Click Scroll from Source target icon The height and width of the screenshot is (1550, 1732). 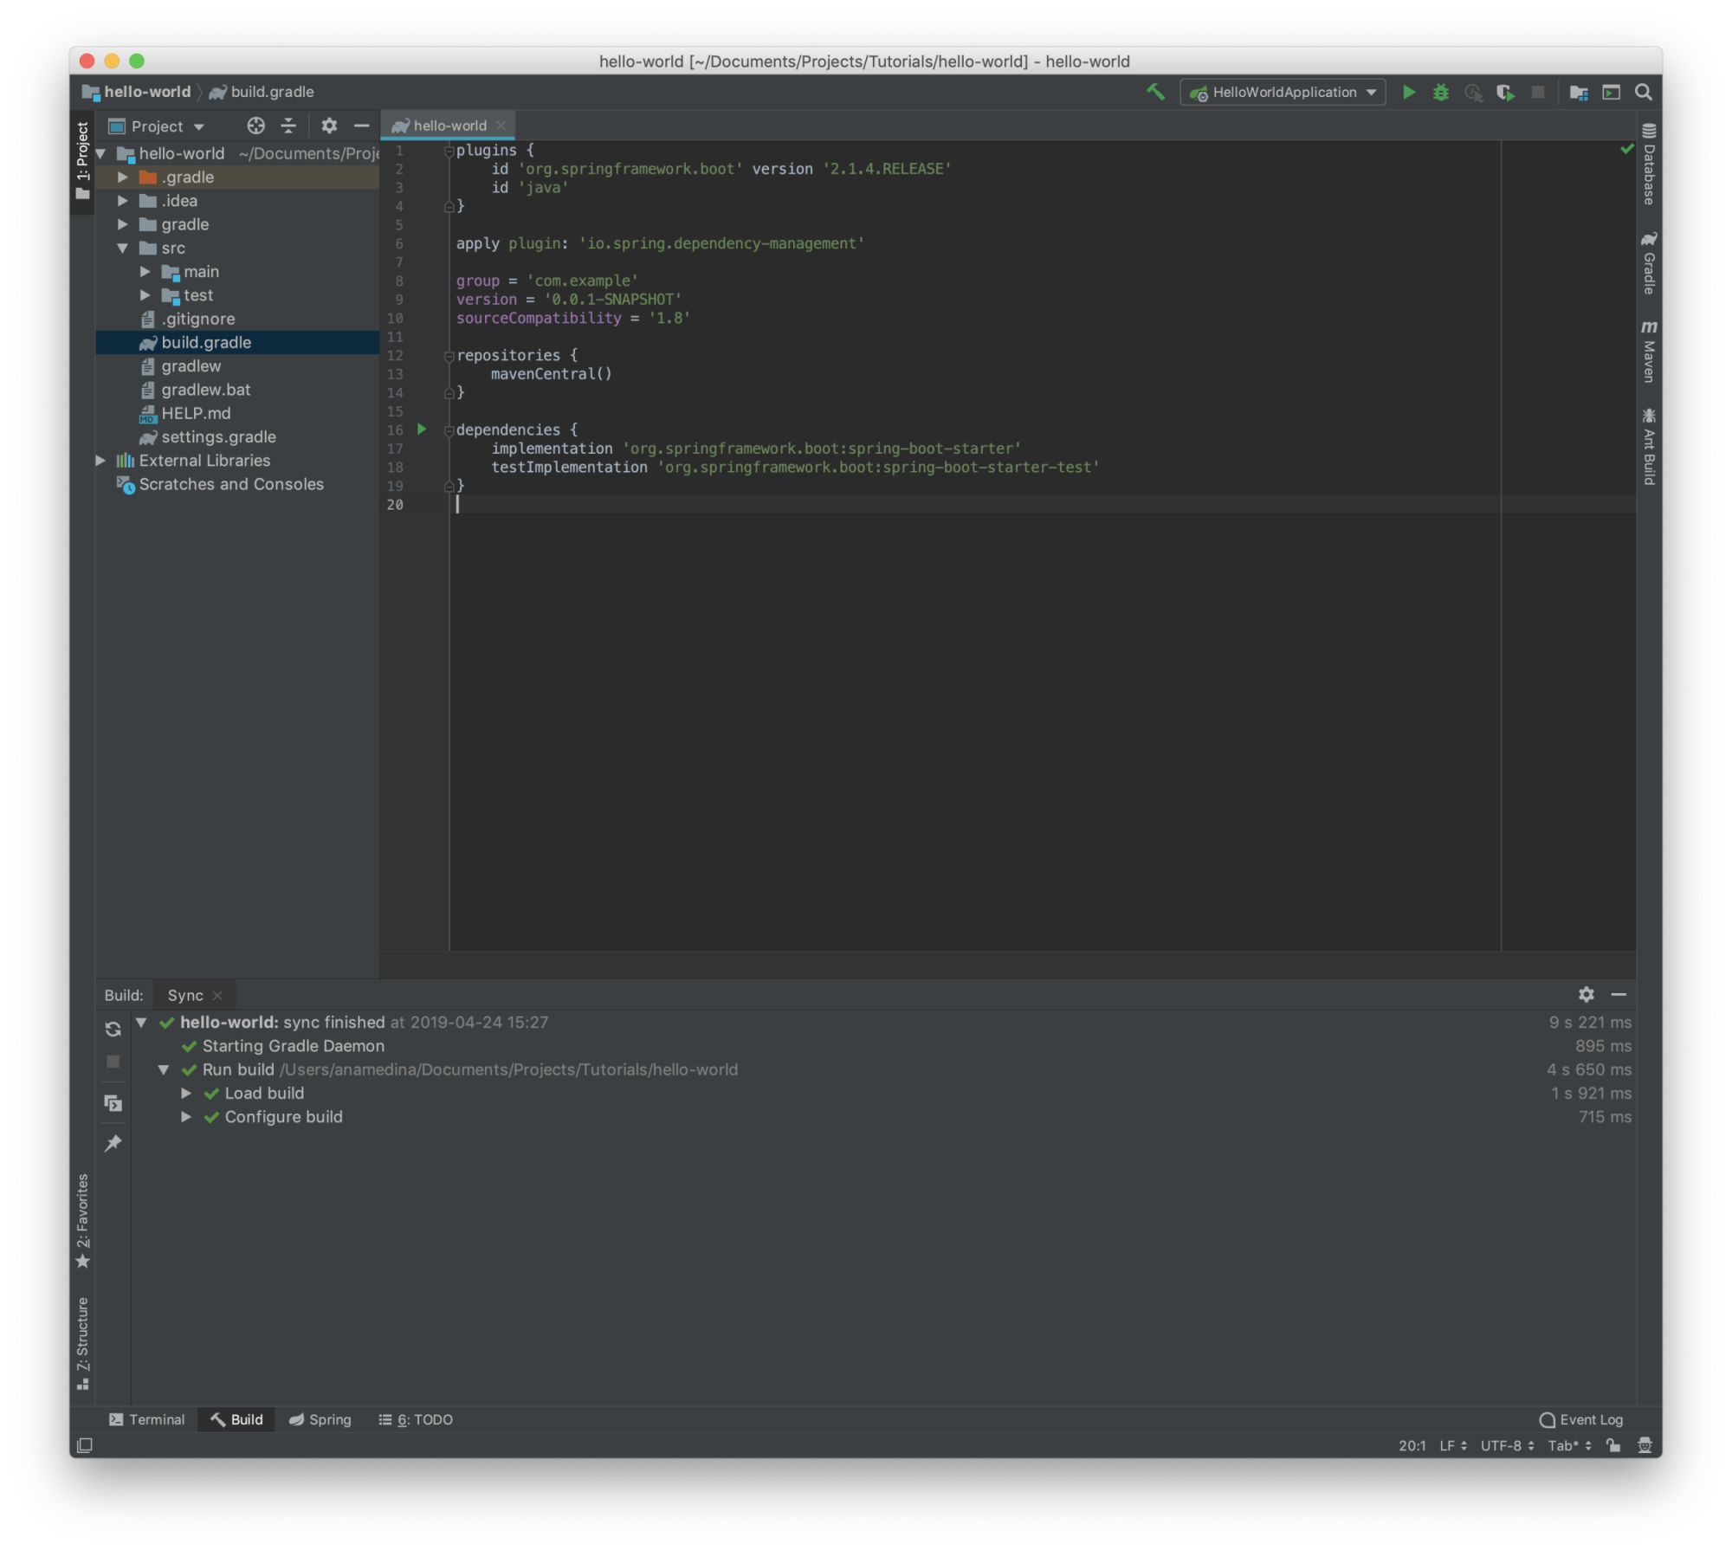(255, 126)
